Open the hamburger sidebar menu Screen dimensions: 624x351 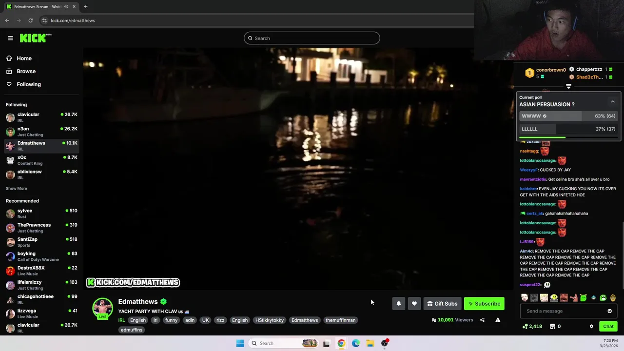[10, 38]
